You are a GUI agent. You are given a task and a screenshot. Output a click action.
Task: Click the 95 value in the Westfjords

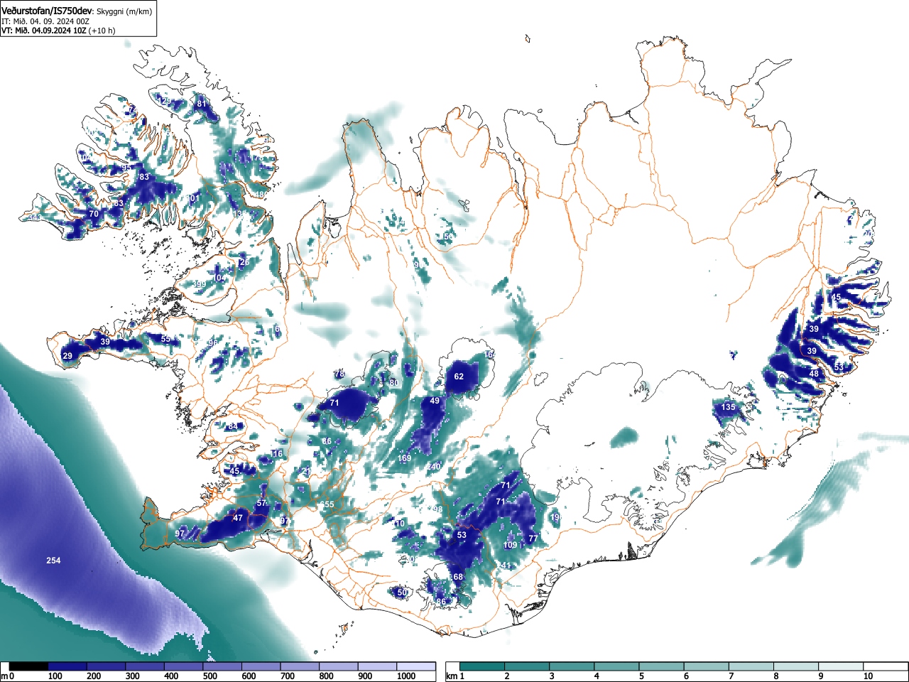(x=126, y=168)
